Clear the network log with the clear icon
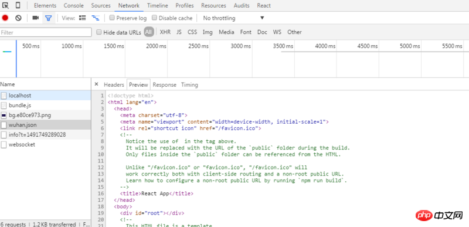The height and width of the screenshot is (227, 469). coord(18,18)
